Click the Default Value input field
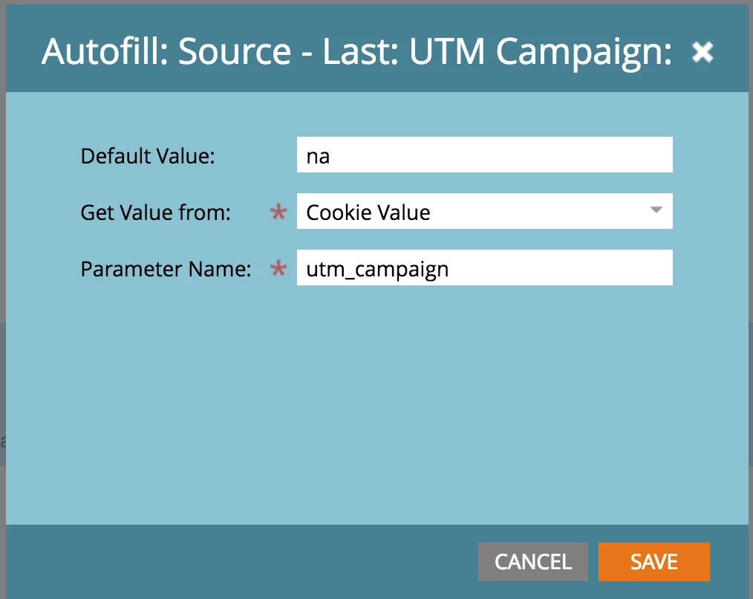 tap(485, 155)
